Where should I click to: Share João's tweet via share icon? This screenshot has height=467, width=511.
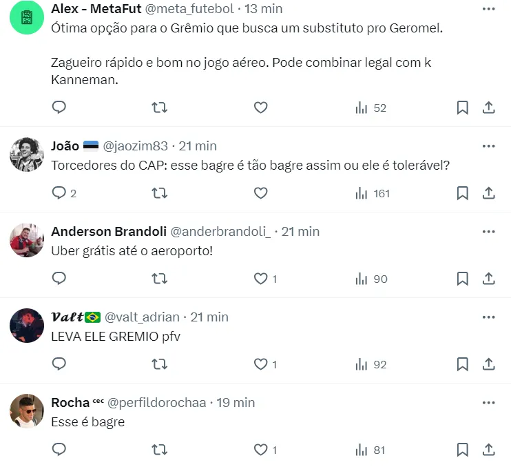click(x=488, y=193)
